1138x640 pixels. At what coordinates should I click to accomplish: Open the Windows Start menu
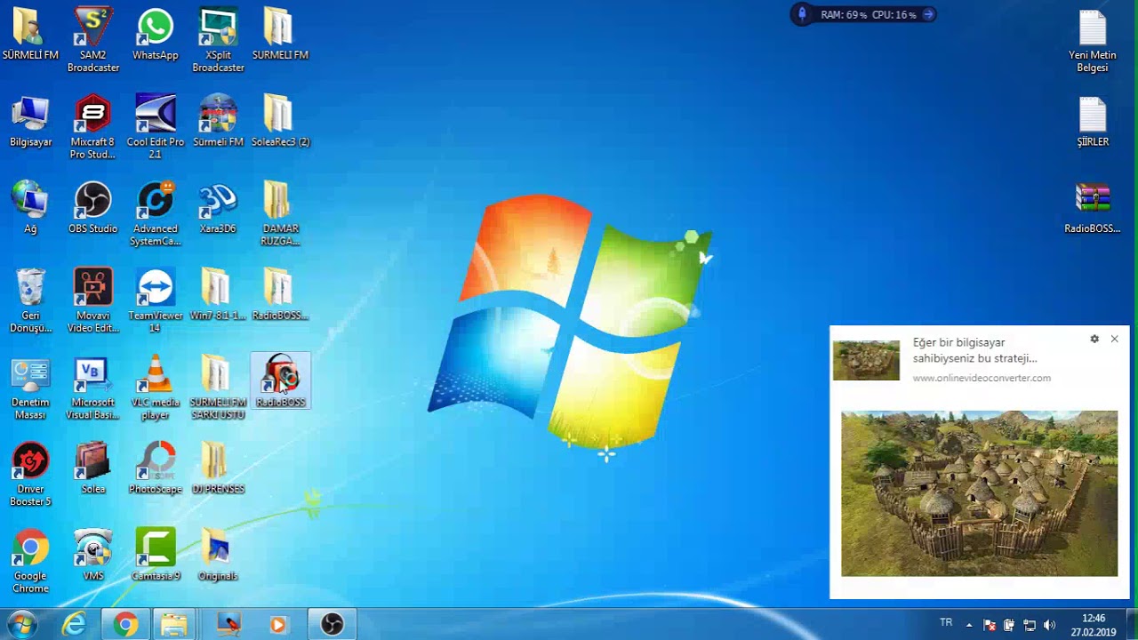tap(22, 625)
